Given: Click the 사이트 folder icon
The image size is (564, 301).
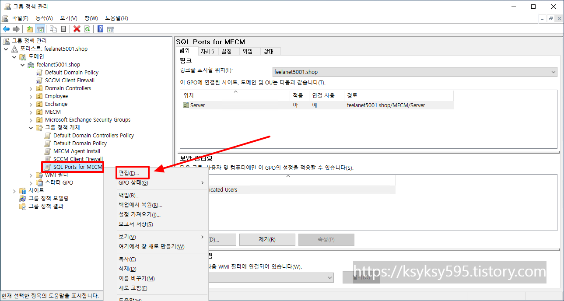Looking at the screenshot, I should 23,190.
